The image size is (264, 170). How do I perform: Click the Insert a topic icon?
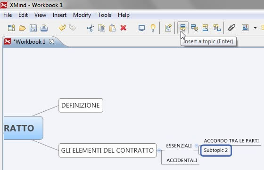click(x=183, y=28)
